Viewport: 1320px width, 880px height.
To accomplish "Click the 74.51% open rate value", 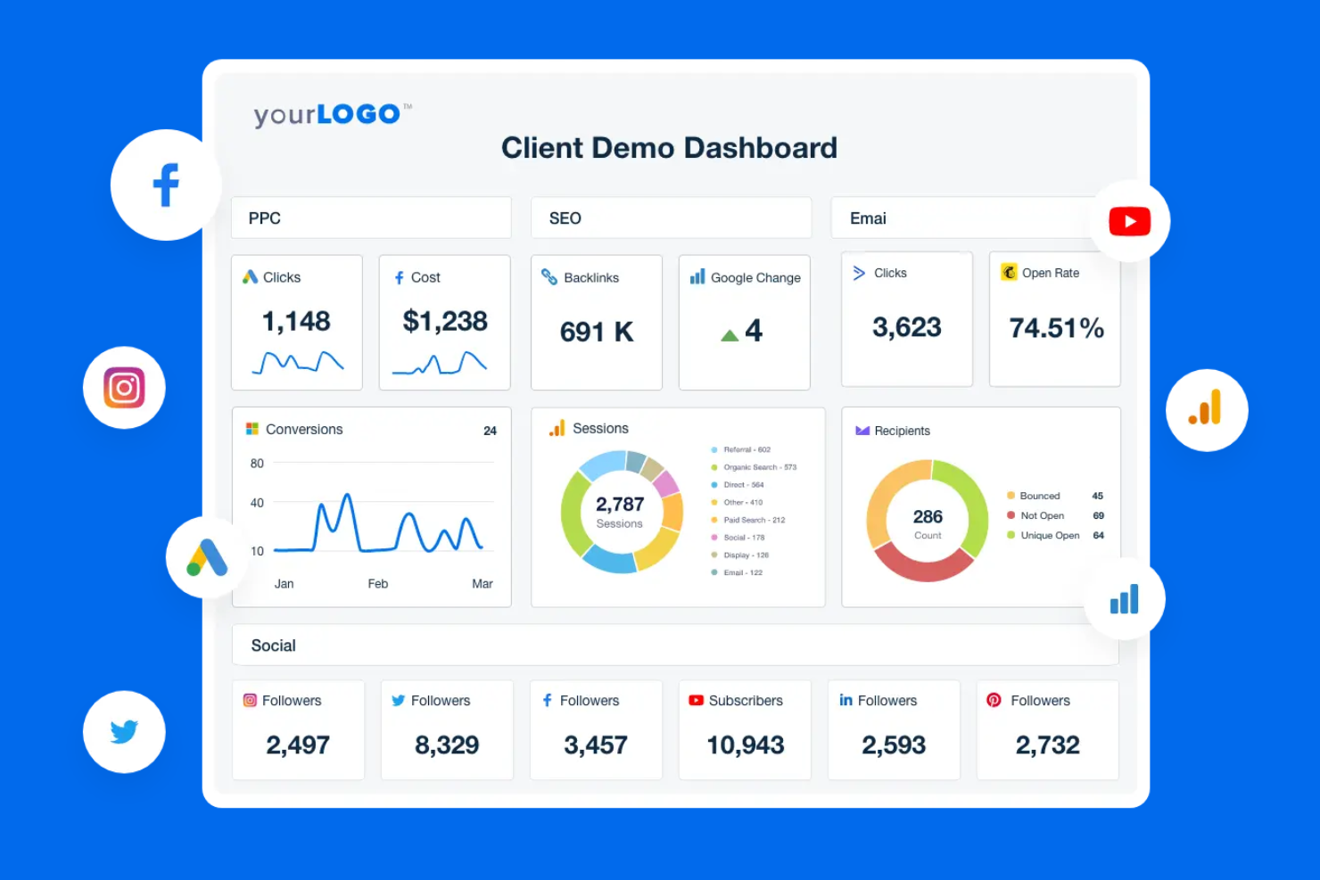I will tap(1056, 328).
